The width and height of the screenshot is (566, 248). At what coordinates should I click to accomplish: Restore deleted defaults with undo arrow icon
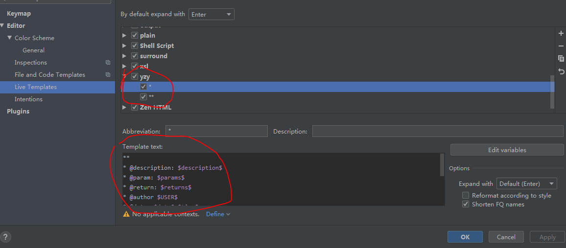click(x=561, y=71)
